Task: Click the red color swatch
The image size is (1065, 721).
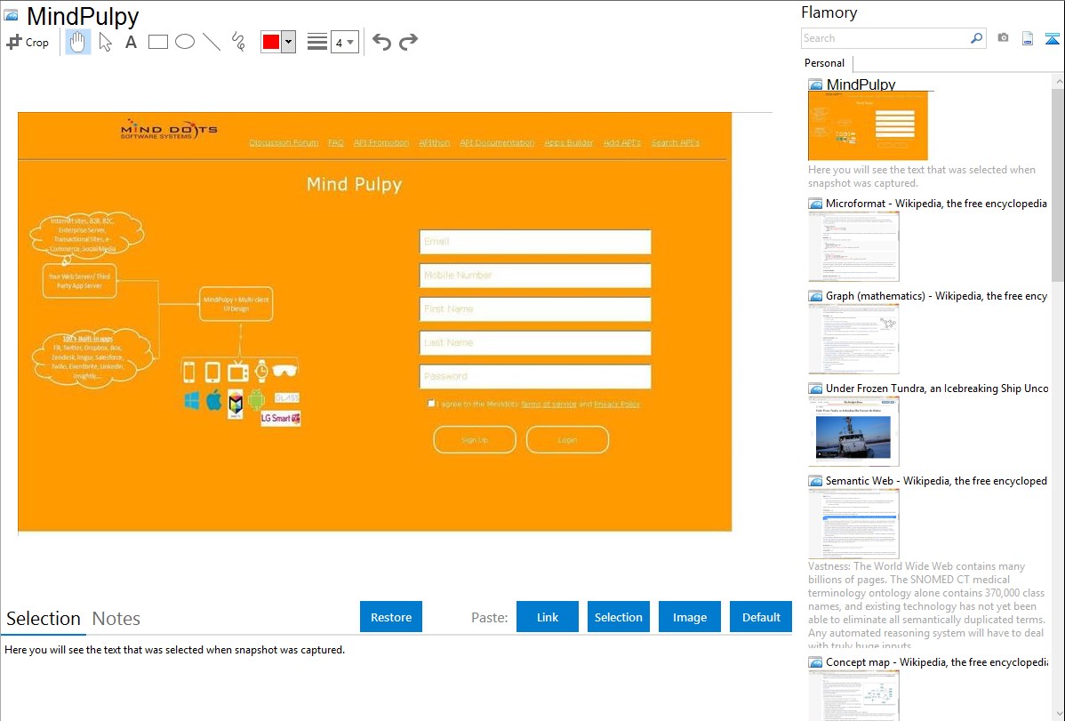Action: [x=271, y=42]
